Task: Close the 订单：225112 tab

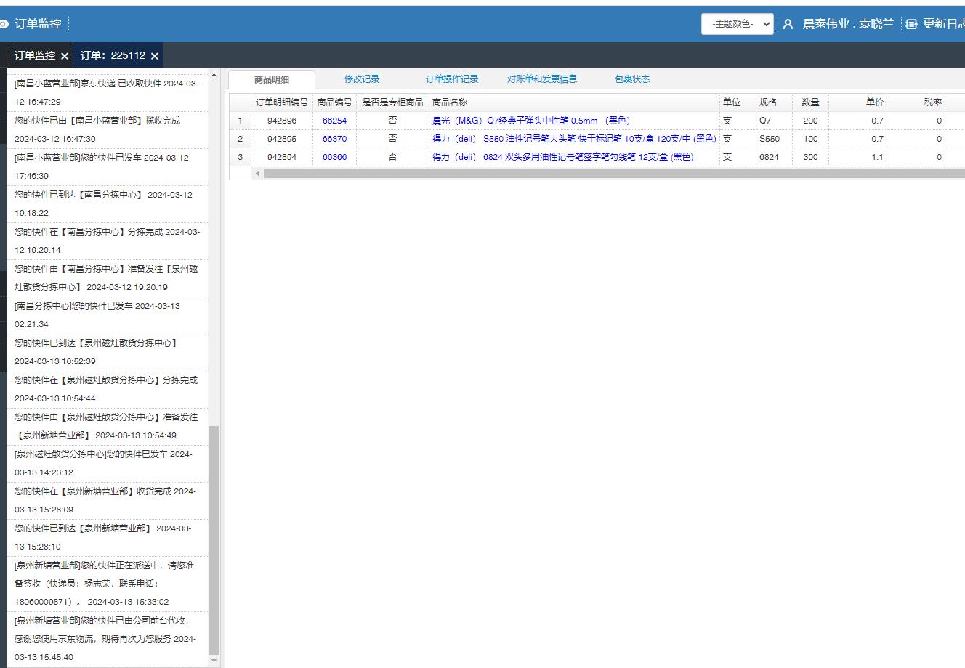Action: click(x=155, y=56)
